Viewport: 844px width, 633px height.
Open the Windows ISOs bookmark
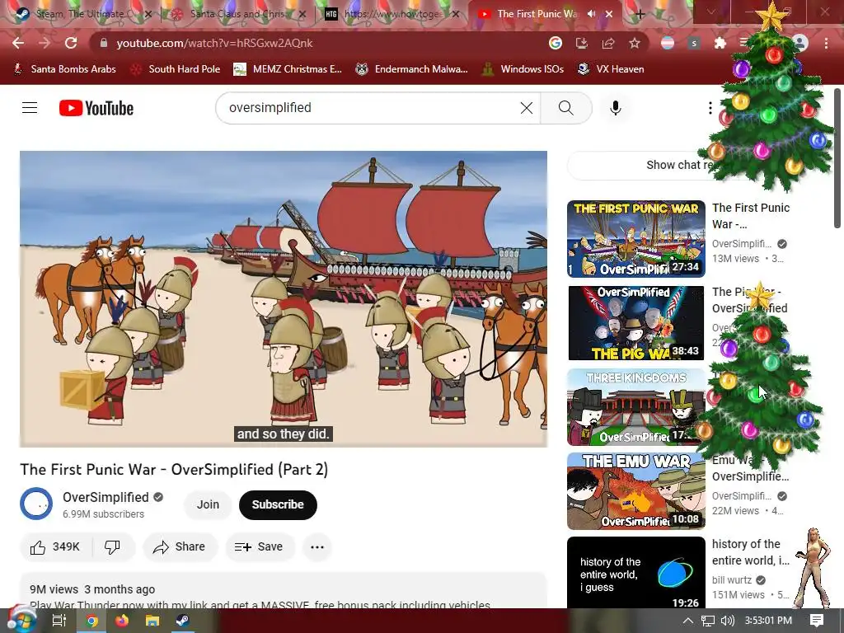[x=523, y=69]
